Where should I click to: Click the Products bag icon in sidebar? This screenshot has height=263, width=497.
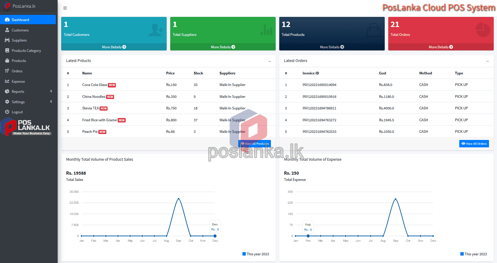pyautogui.click(x=7, y=61)
